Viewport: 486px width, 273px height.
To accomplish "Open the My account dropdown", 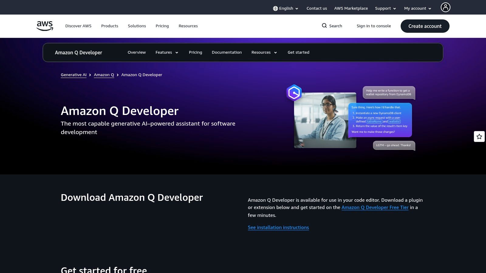I will coord(418,8).
